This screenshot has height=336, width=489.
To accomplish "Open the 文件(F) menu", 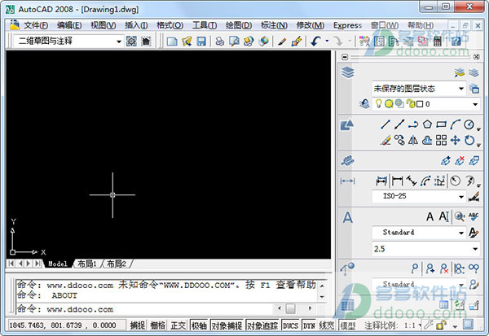I will pos(36,25).
